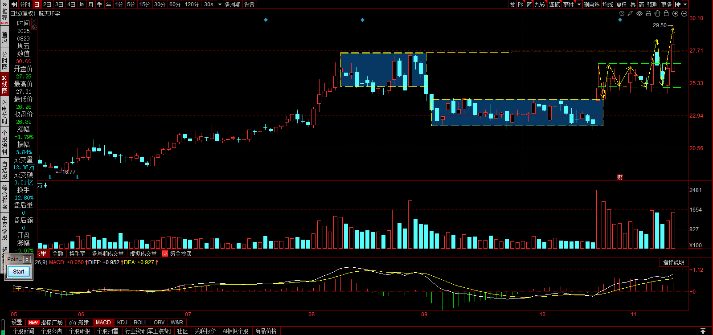Open 指标广场 indicator plaza
Screen dimensions: 713x335
tap(46, 322)
